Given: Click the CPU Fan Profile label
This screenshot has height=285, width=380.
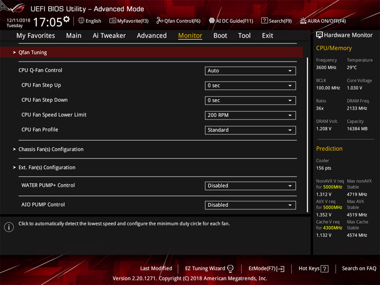Looking at the screenshot, I should click(40, 130).
